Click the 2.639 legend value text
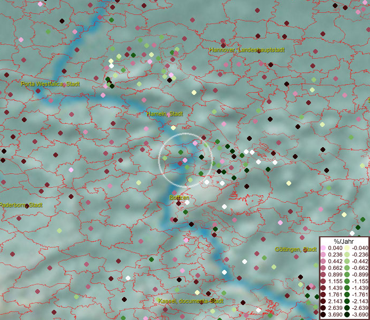The height and width of the screenshot is (320, 370). (335, 308)
